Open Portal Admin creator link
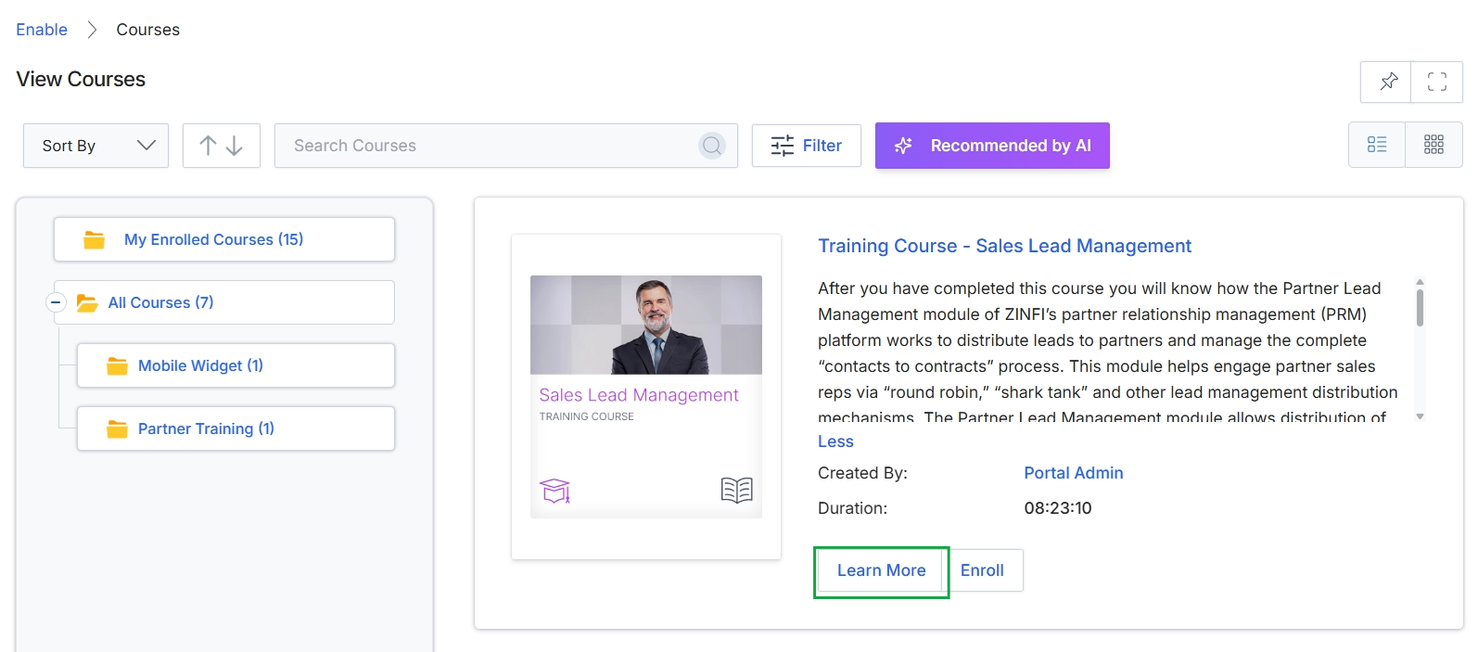 1074,473
